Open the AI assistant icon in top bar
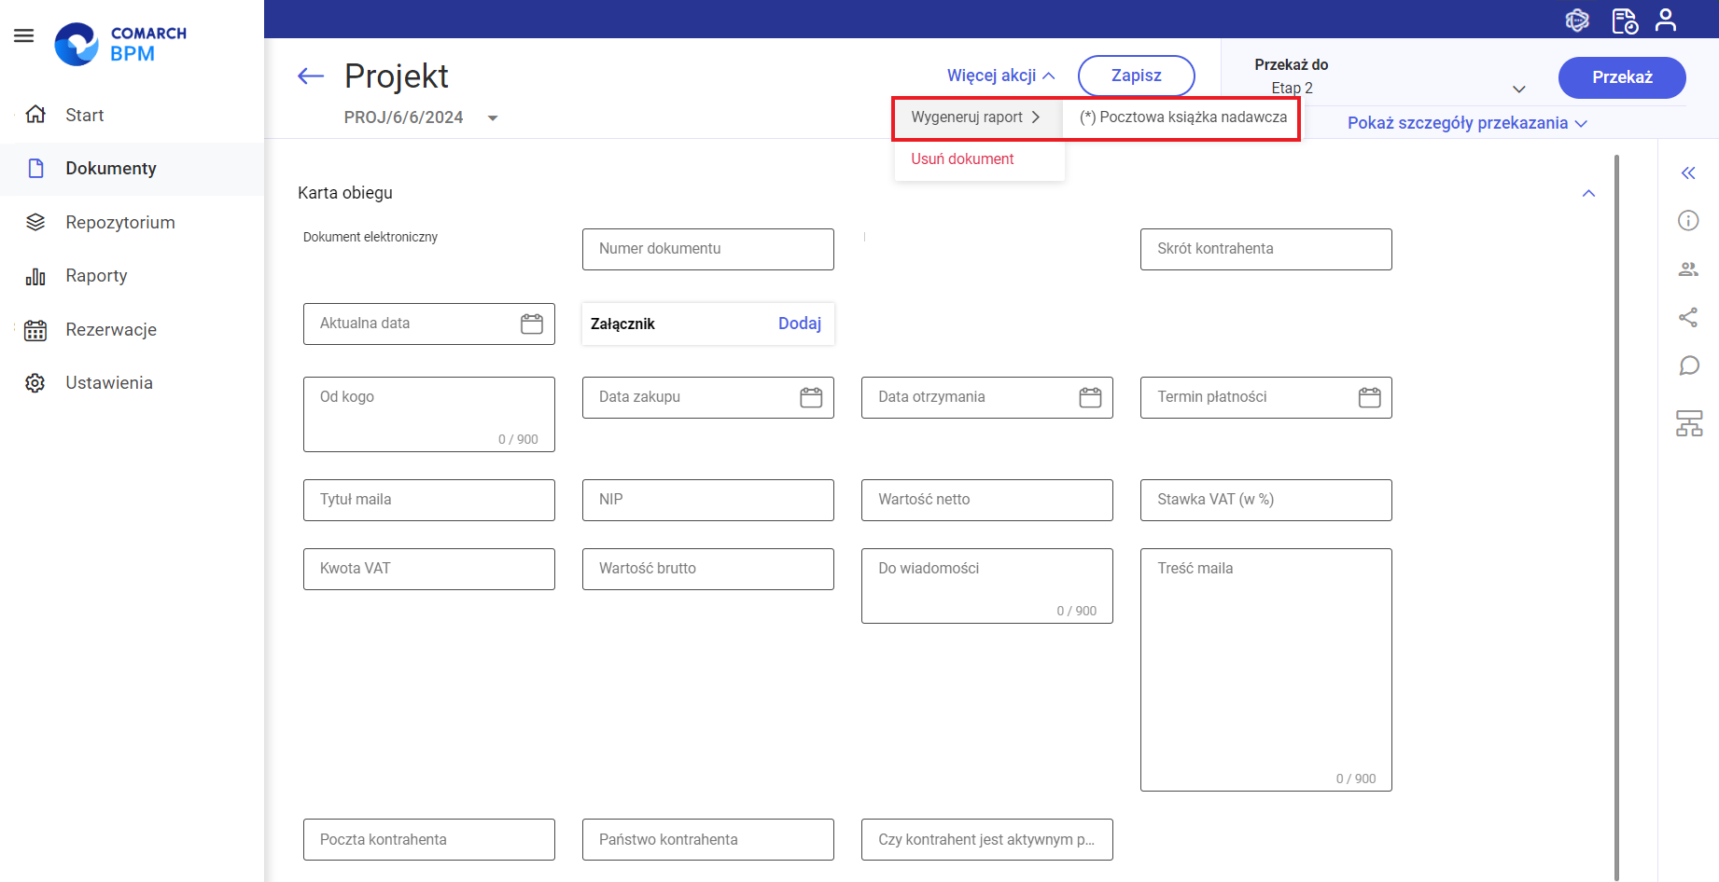The width and height of the screenshot is (1719, 882). (1577, 20)
